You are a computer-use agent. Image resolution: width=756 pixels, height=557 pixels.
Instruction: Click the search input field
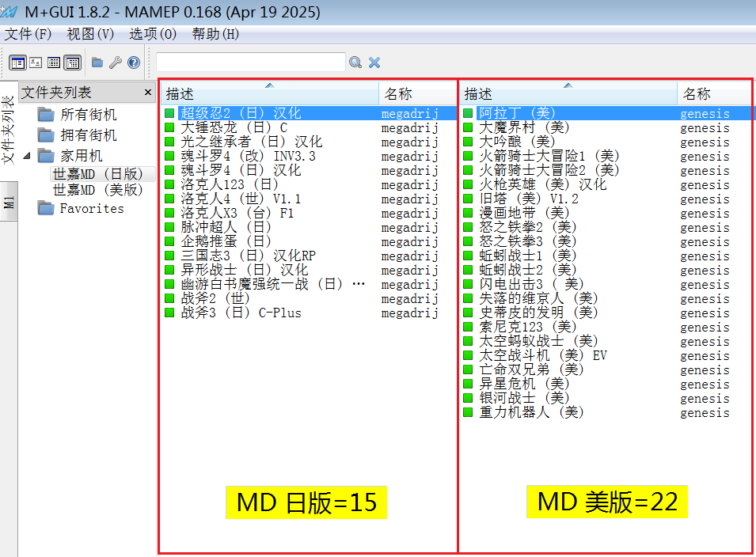[251, 63]
